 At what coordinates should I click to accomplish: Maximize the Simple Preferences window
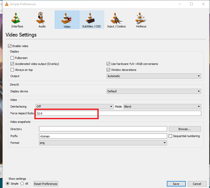(191, 4)
